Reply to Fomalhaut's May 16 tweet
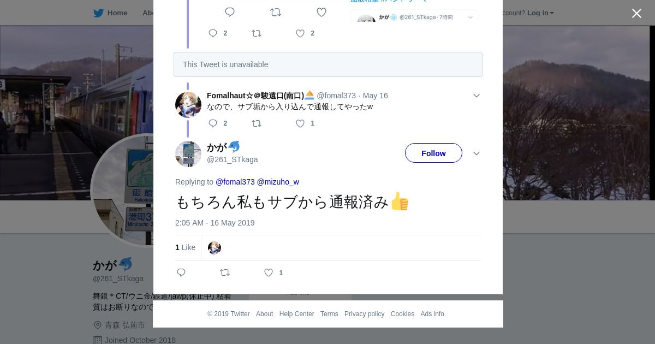 click(x=213, y=123)
